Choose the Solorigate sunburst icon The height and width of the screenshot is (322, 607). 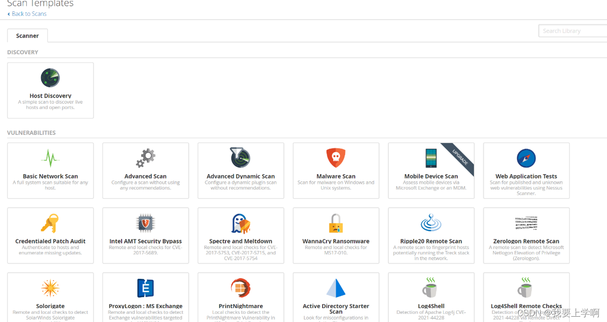(50, 288)
